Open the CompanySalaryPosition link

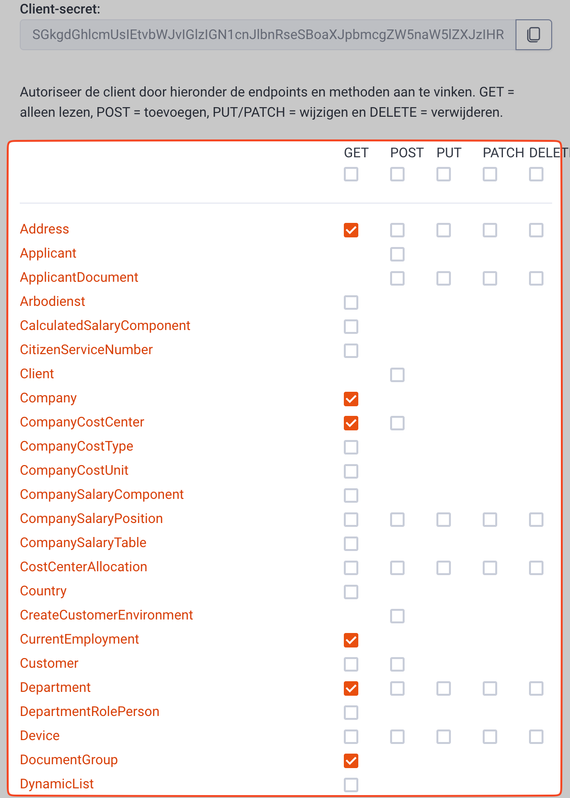tap(91, 519)
